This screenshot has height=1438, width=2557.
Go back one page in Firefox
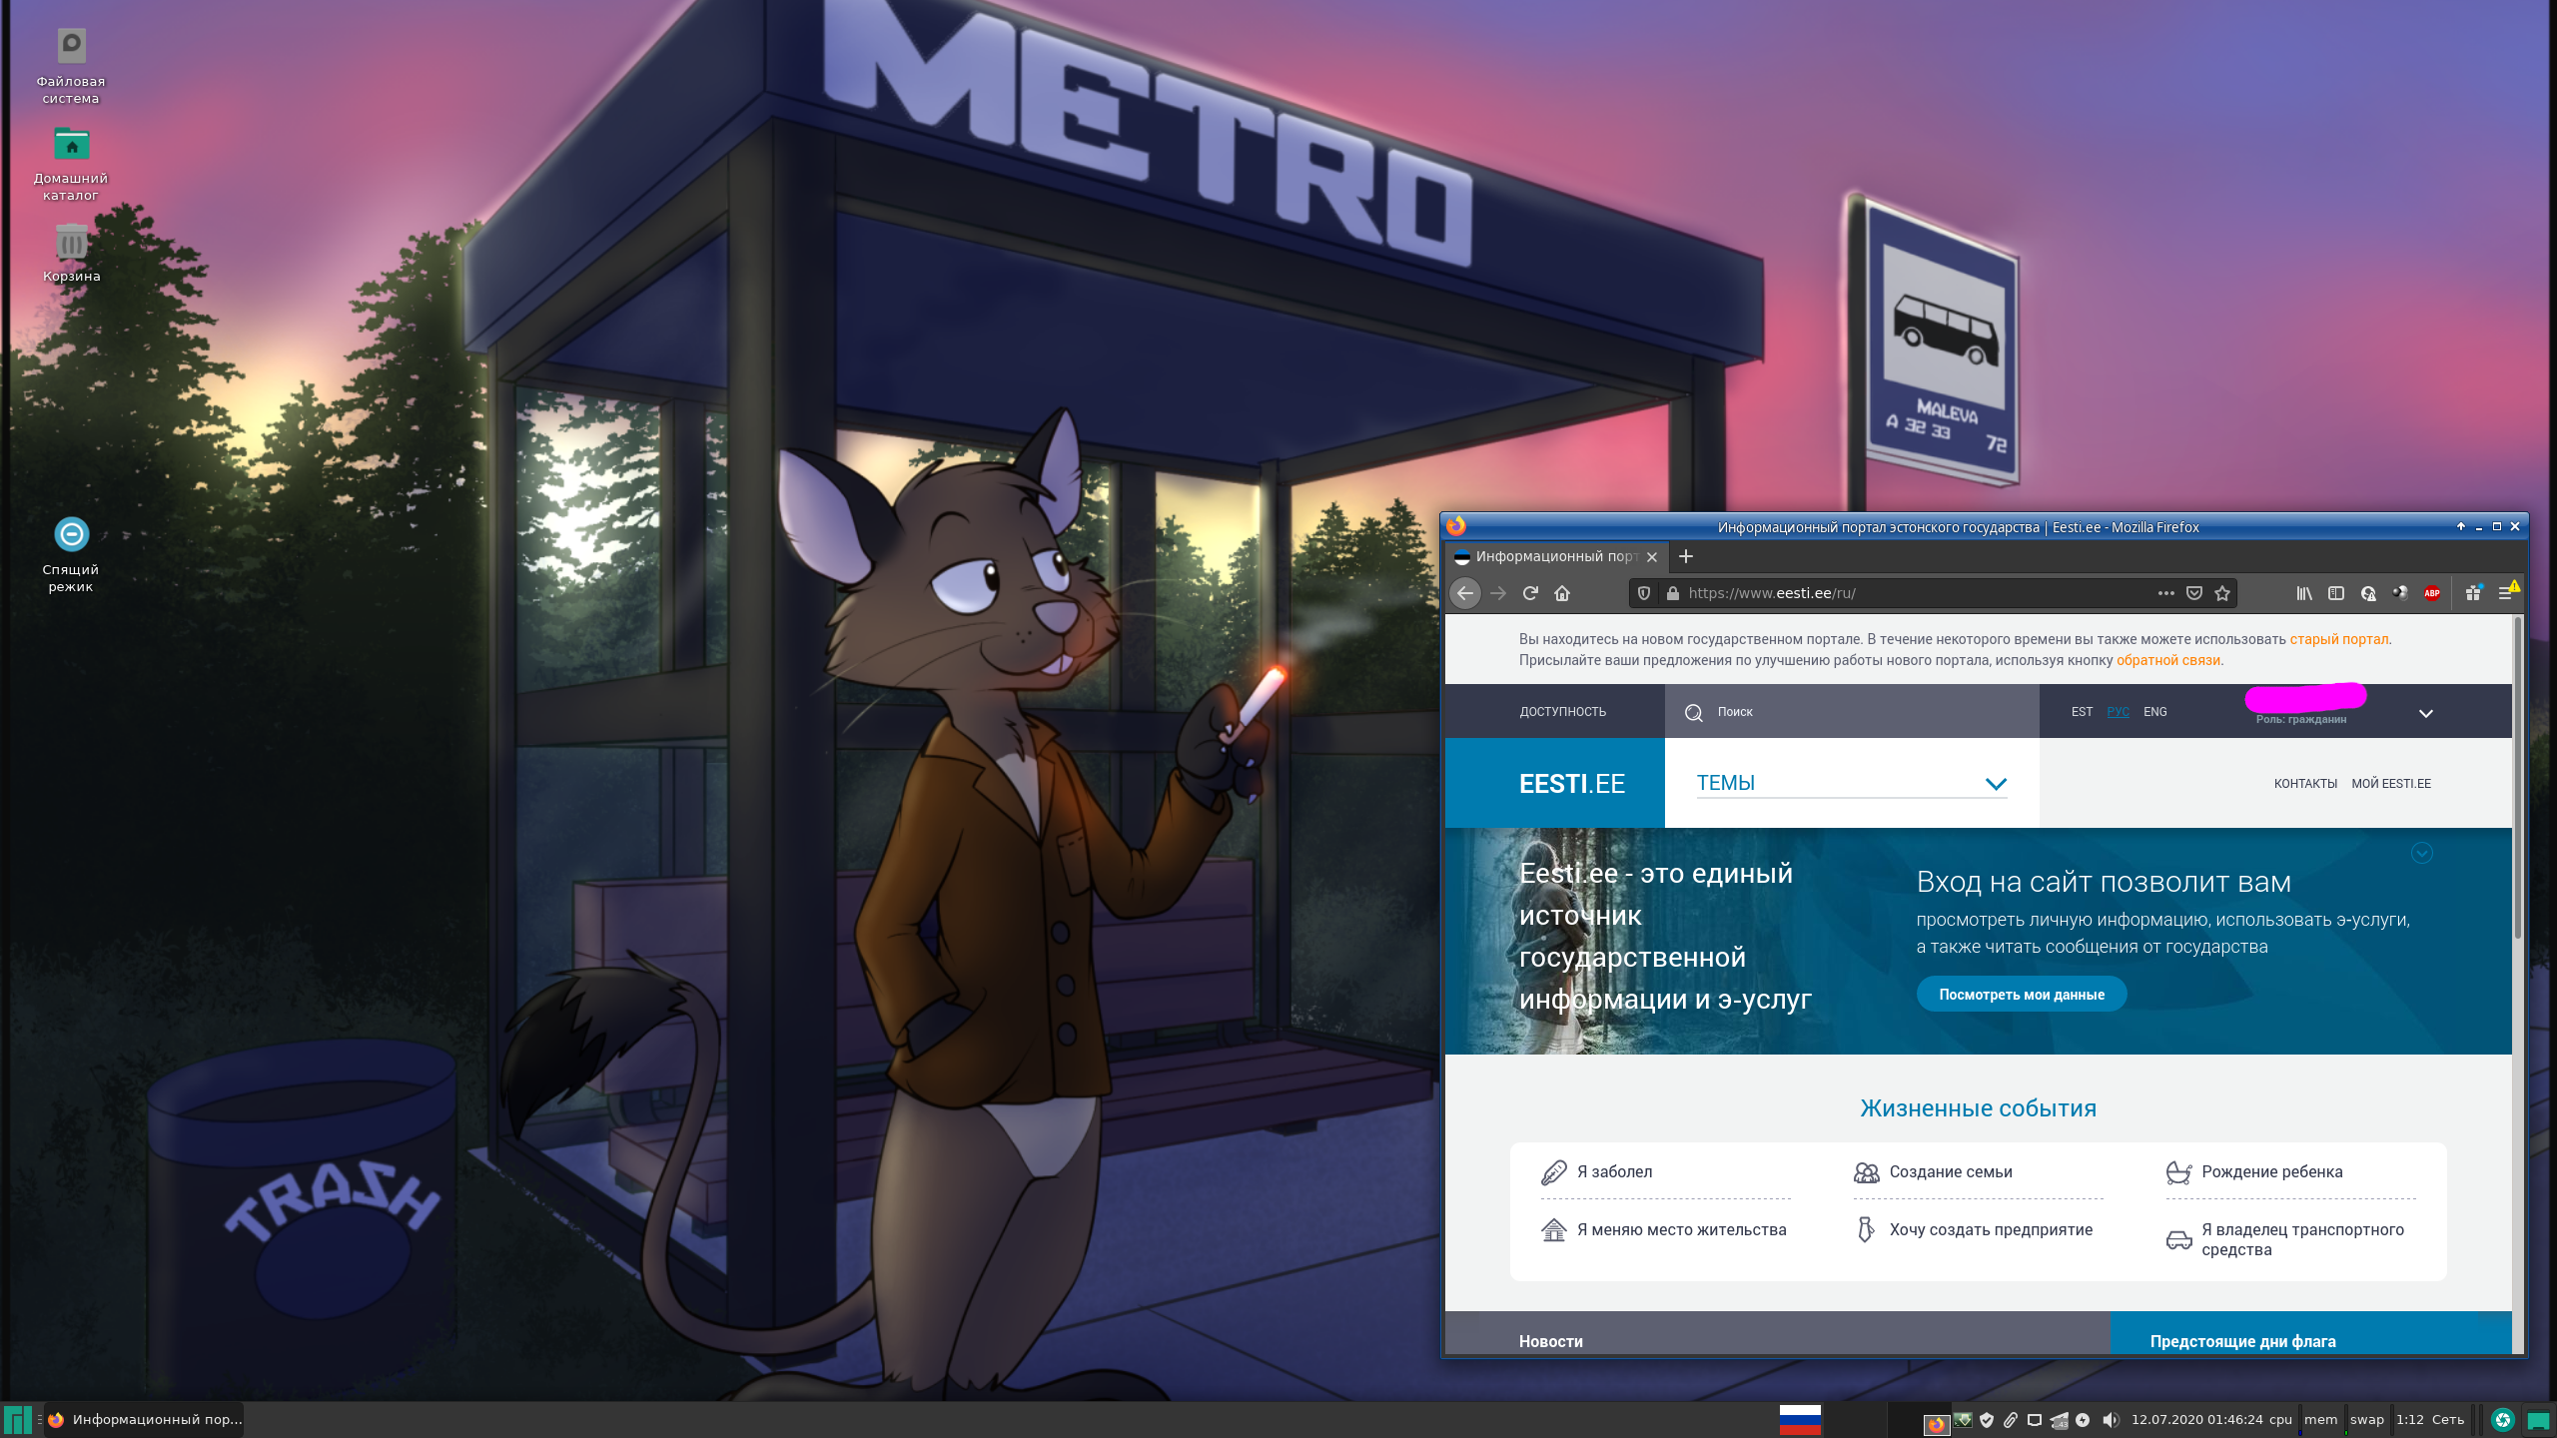tap(1465, 593)
